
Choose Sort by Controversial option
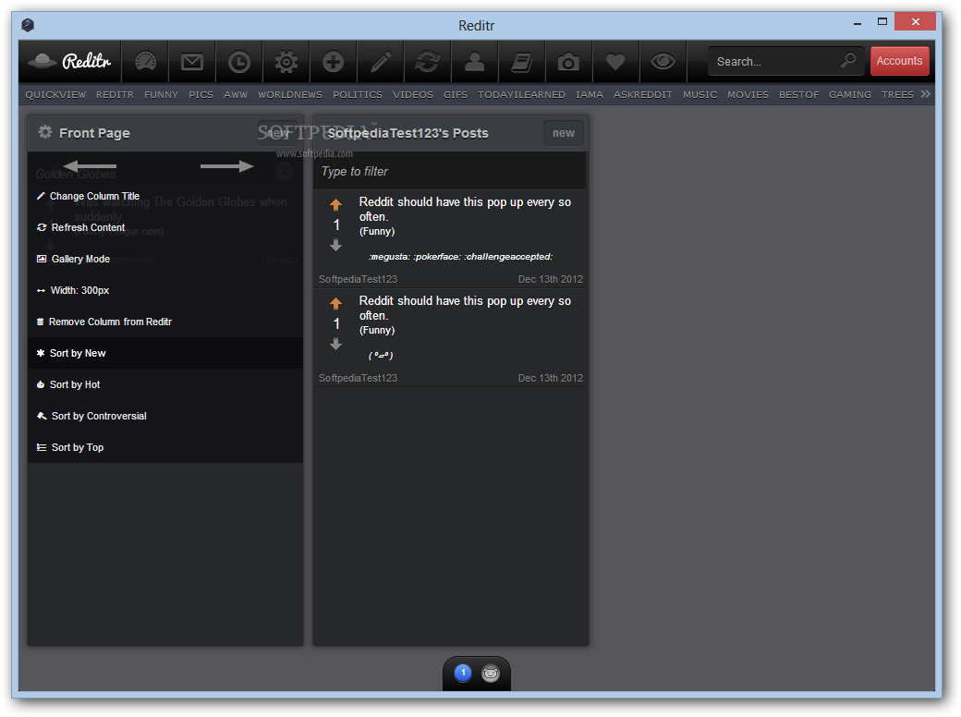click(164, 416)
